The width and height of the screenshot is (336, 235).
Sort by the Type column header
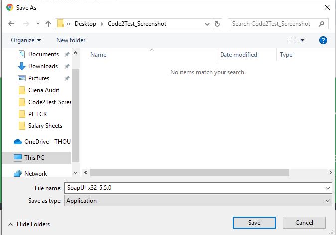286,55
